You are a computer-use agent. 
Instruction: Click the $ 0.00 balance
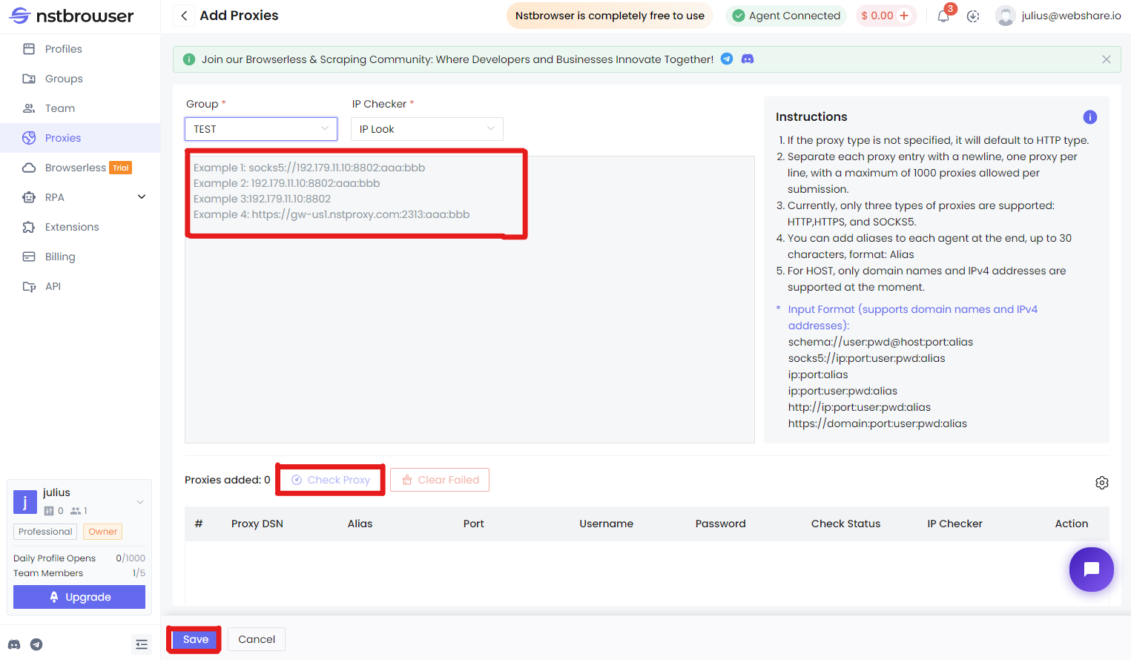[877, 16]
